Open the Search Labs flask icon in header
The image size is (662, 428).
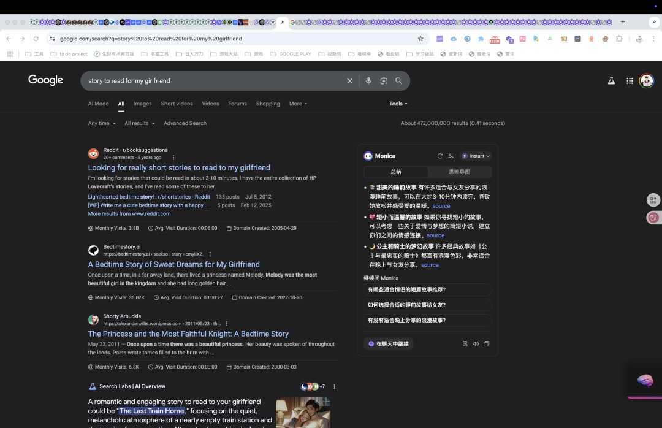tap(611, 81)
